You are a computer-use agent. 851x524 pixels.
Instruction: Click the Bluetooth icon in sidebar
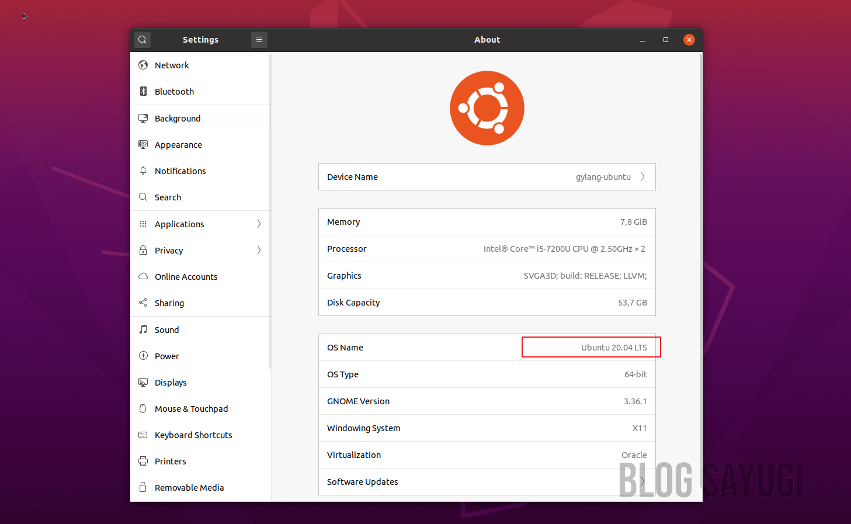pos(143,91)
